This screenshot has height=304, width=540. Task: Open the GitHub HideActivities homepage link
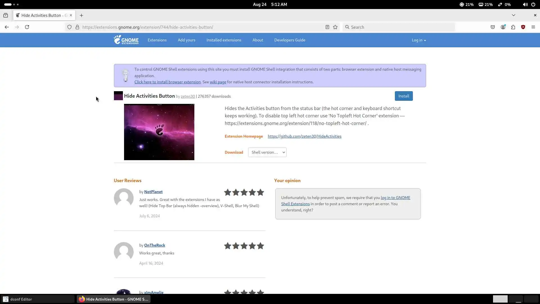click(x=304, y=136)
